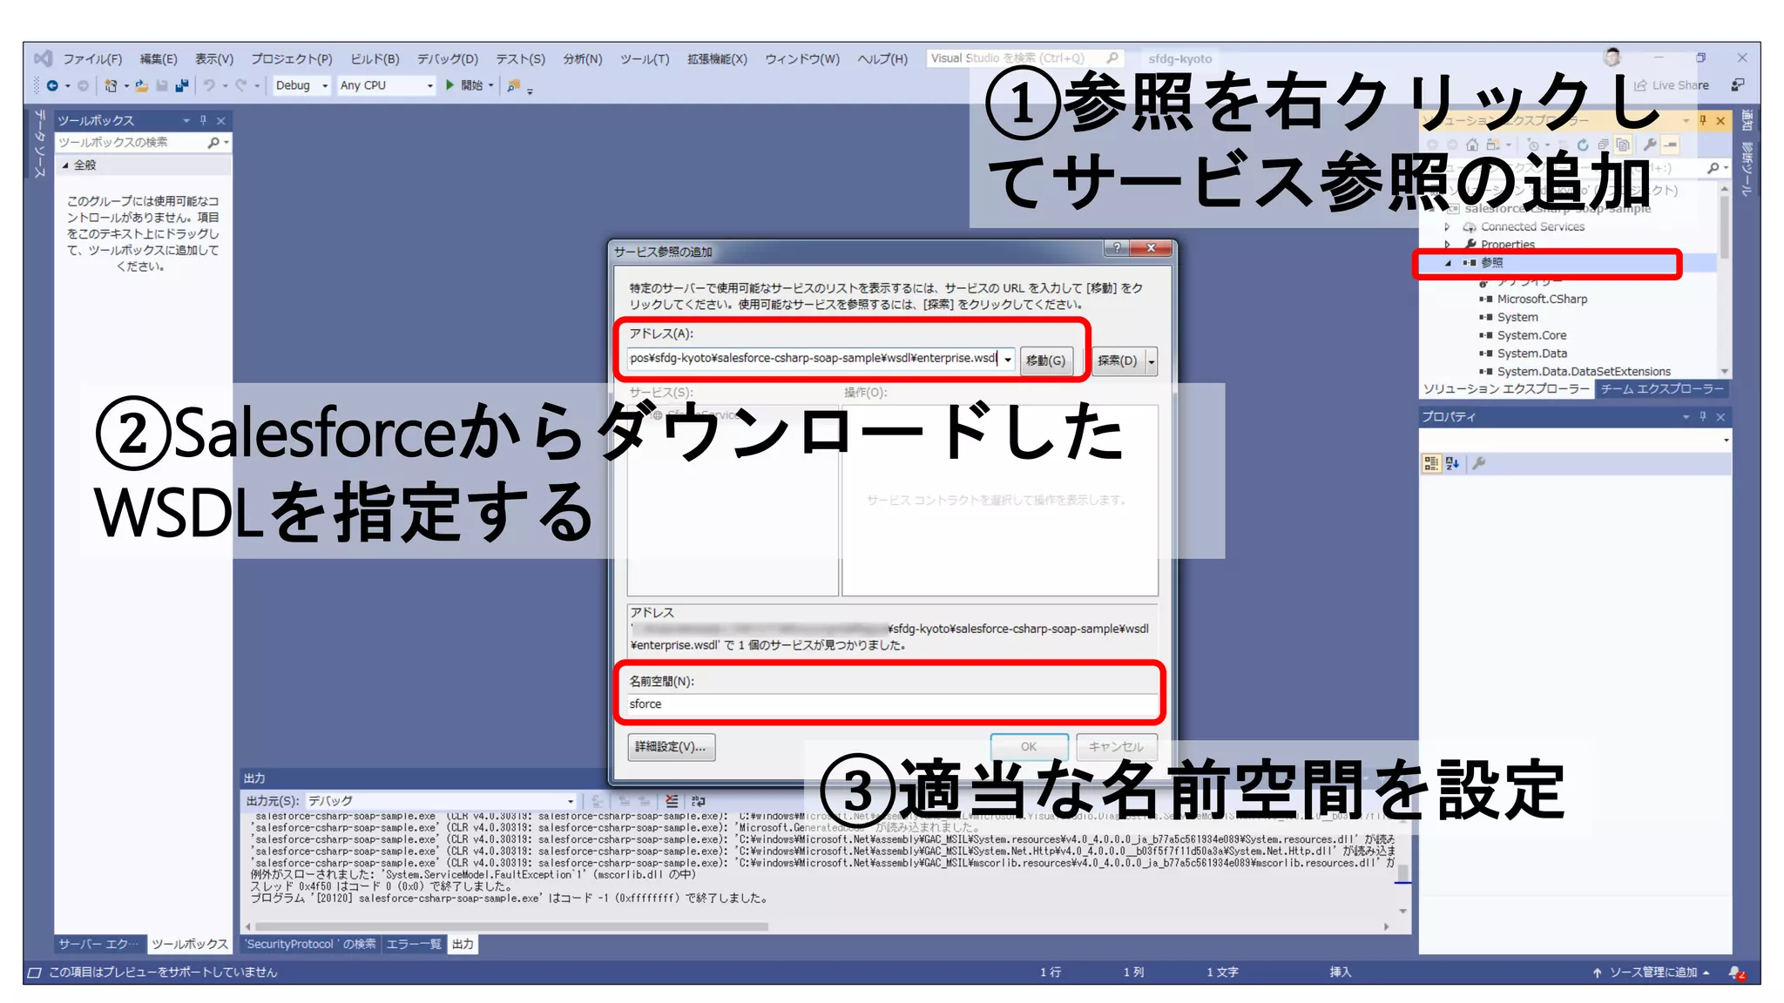Click the Visual Studio logo icon
This screenshot has width=1784, height=1003.
43,58
